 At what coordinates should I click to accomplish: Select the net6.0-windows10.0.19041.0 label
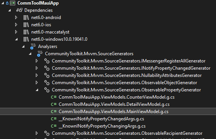[x=59, y=39]
